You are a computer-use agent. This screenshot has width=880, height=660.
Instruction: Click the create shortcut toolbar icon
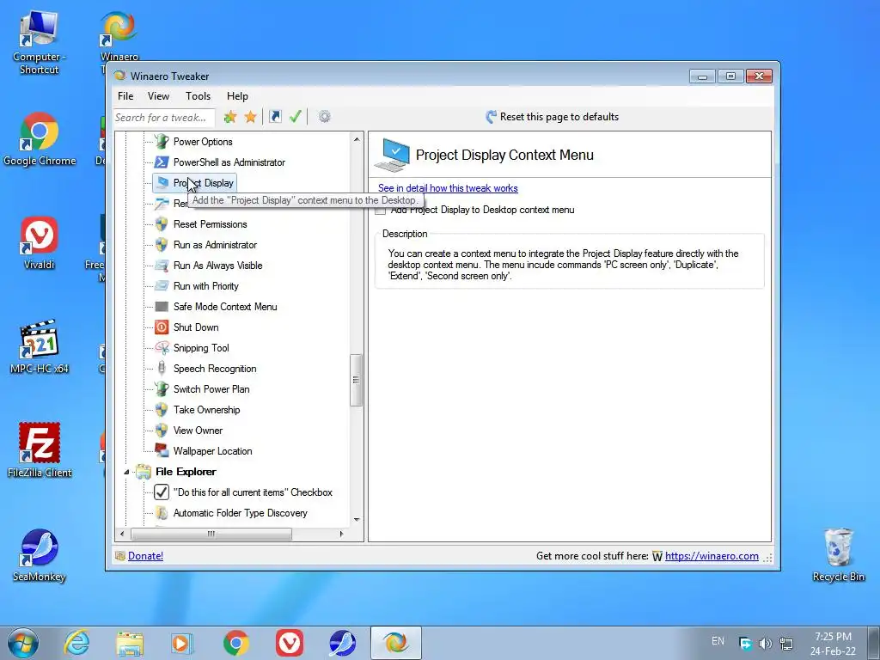point(275,117)
